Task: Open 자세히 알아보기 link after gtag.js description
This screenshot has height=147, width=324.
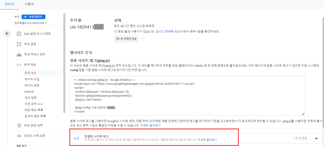Action: click(x=150, y=126)
